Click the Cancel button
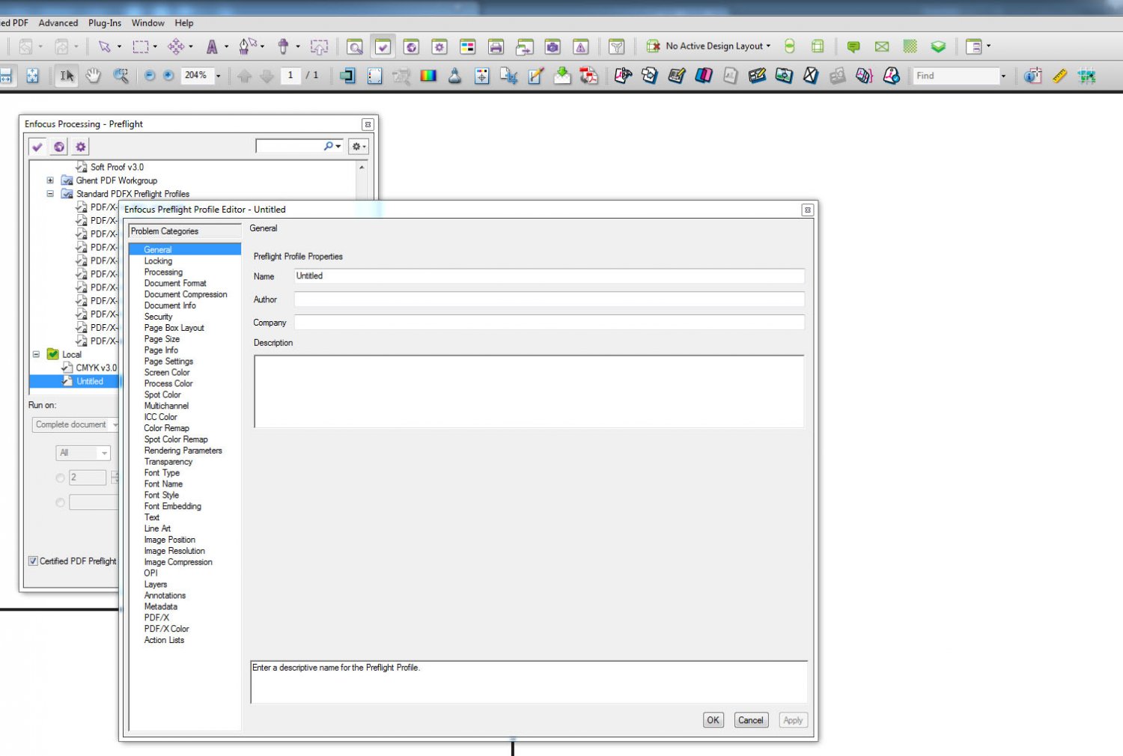The height and width of the screenshot is (756, 1123). coord(750,720)
